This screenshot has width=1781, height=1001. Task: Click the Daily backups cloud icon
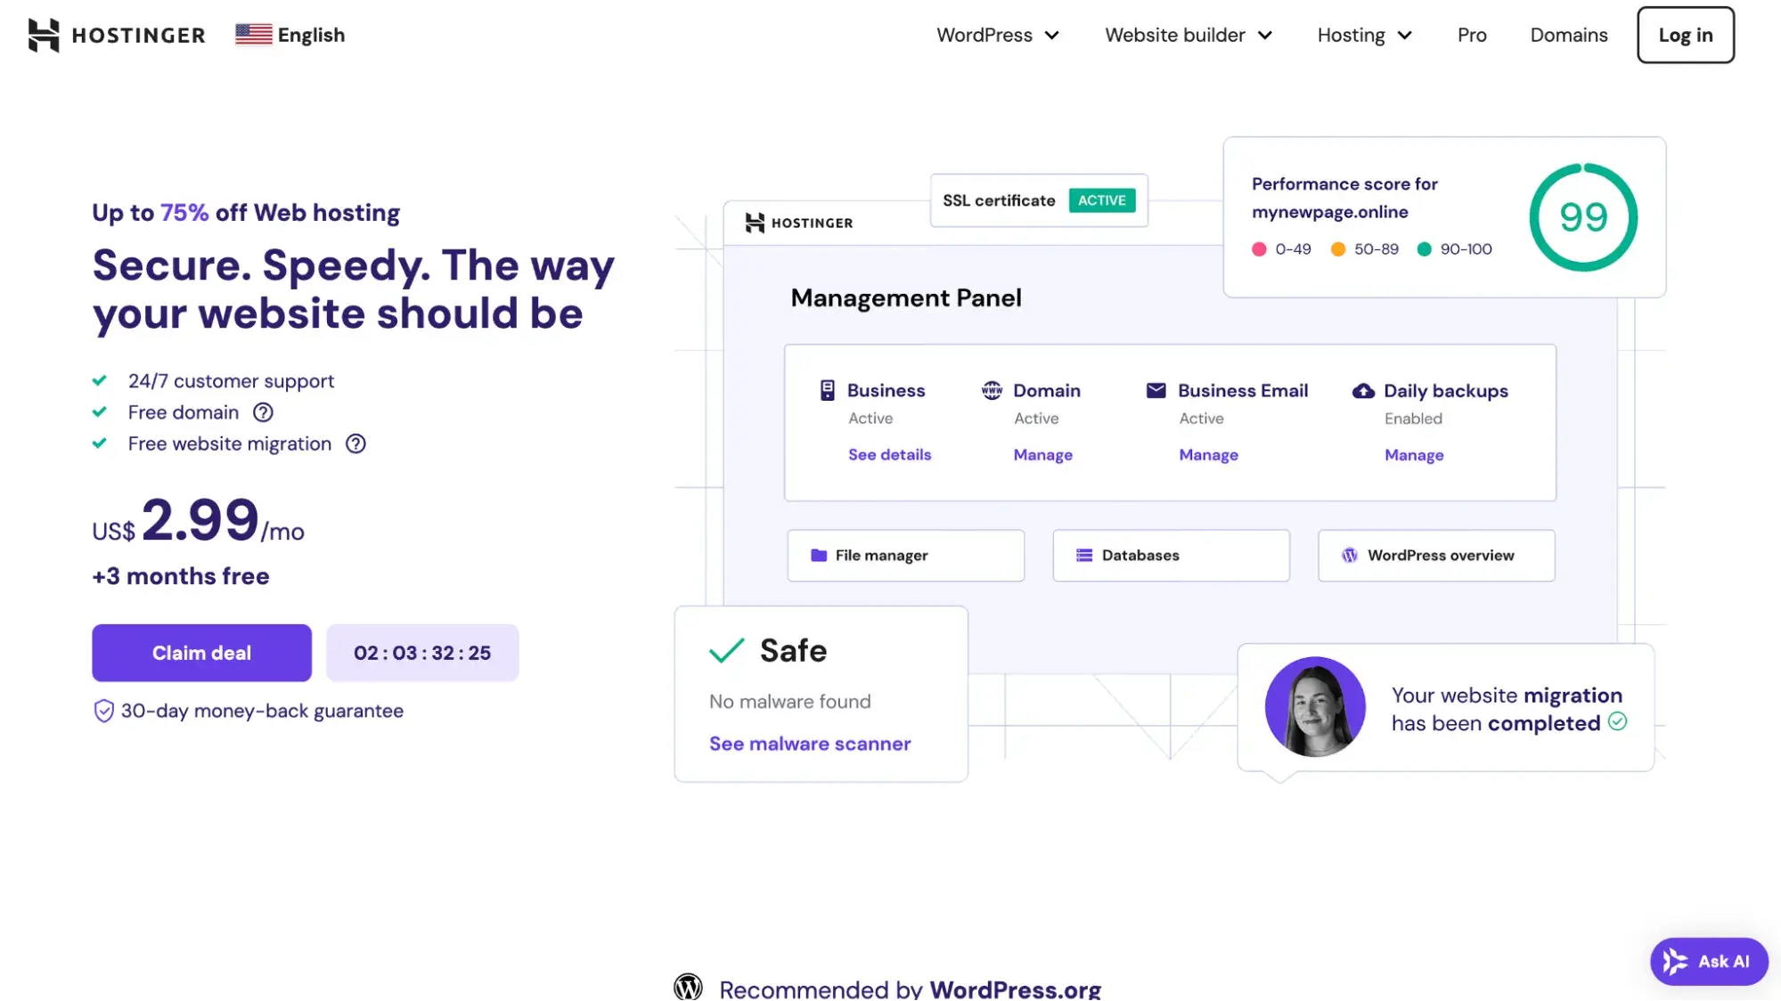pyautogui.click(x=1362, y=390)
